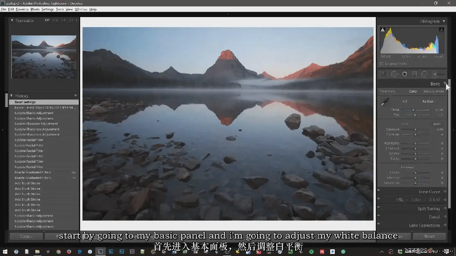This screenshot has height=256, width=456.
Task: Open File Explorer from the taskbar
Action: 37,251
